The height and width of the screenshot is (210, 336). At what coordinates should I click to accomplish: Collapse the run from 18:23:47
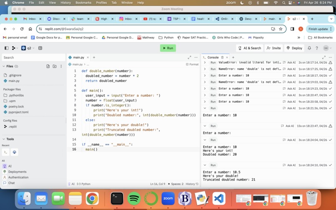tap(205, 126)
